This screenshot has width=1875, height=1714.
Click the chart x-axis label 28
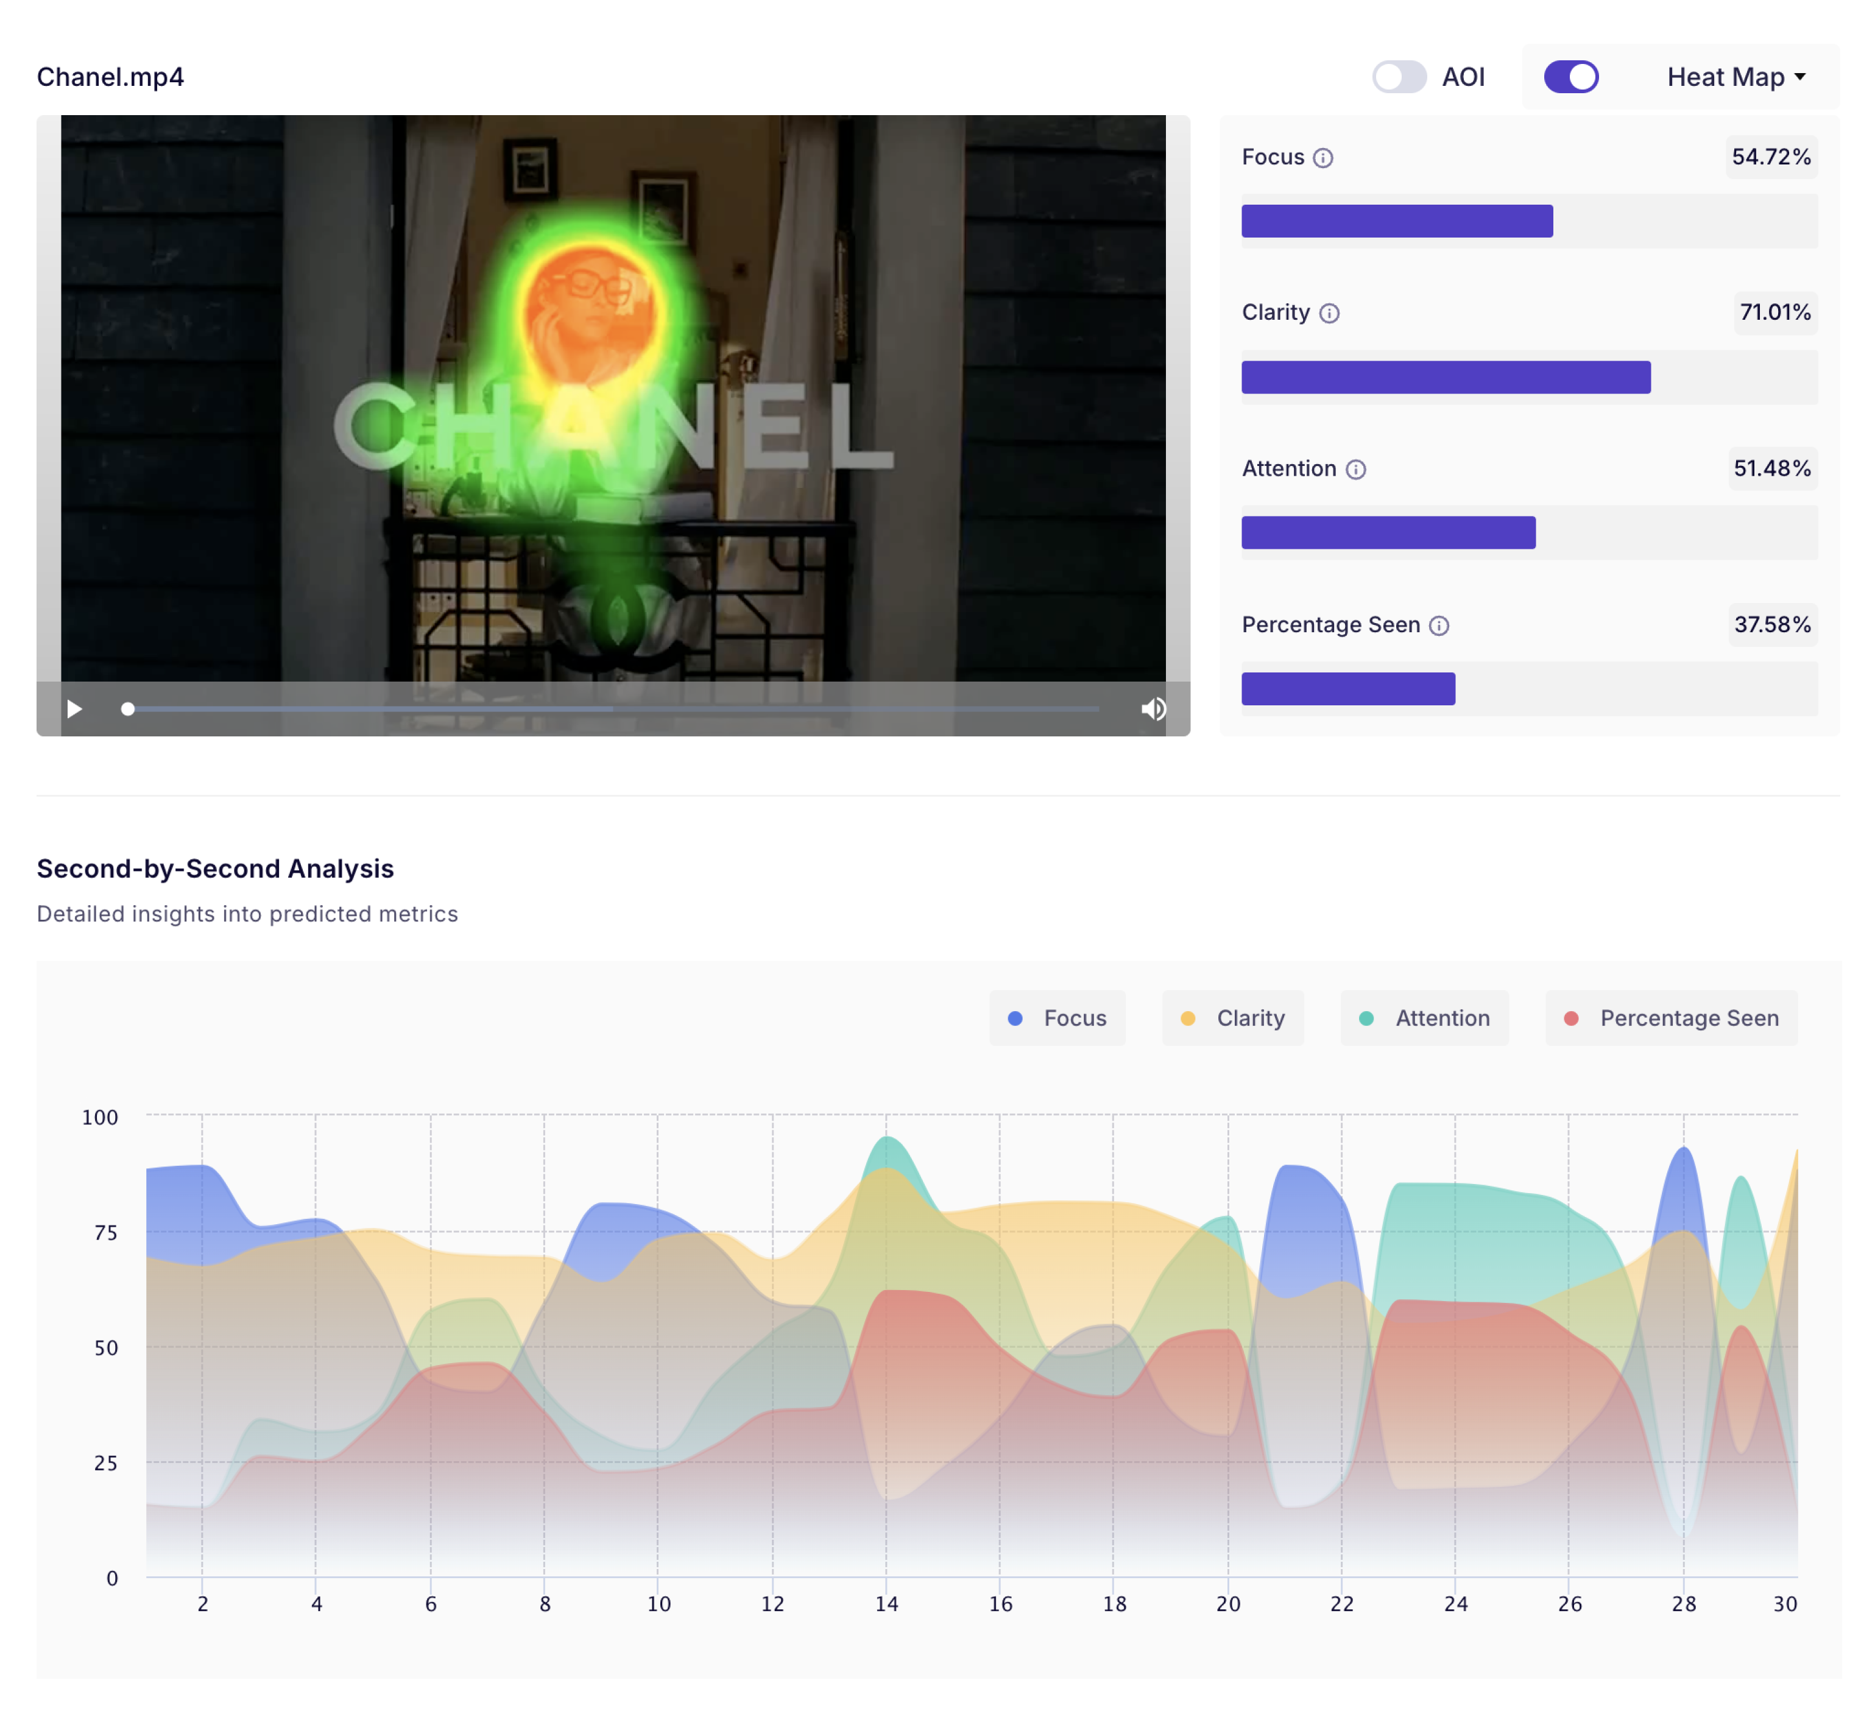tap(1683, 1604)
